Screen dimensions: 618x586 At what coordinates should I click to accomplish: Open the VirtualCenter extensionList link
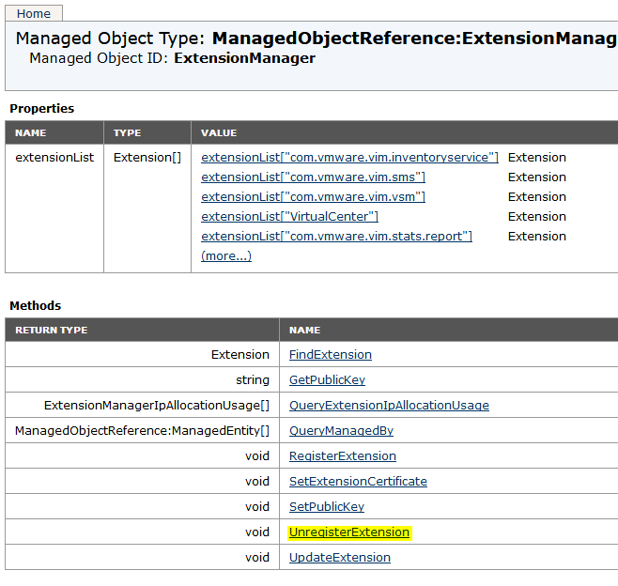coord(289,217)
